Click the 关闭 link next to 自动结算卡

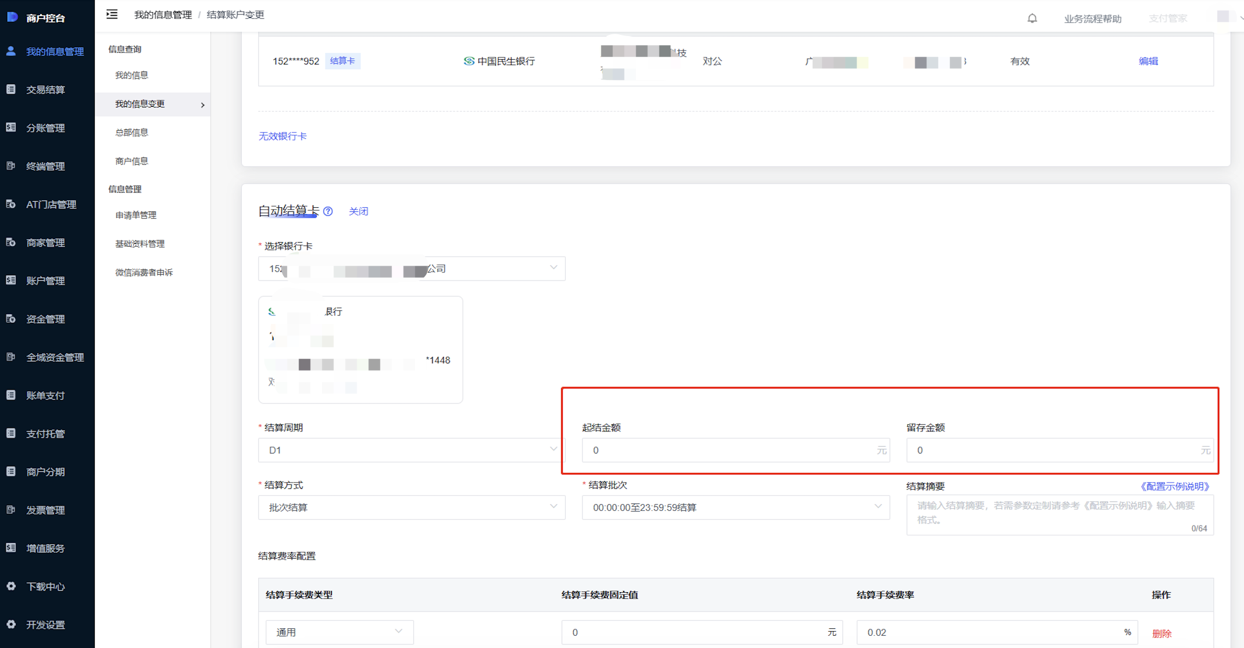358,211
